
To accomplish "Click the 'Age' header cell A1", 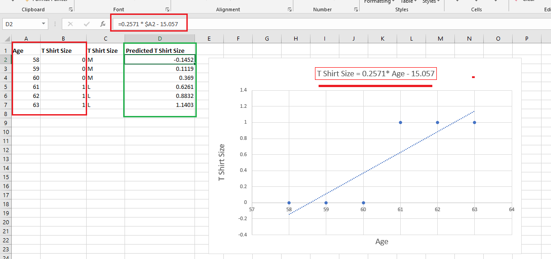I will 26,51.
